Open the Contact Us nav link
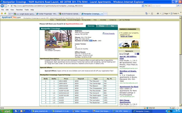Image resolution: width=182 pixels, height=113 pixels. (x=113, y=20)
